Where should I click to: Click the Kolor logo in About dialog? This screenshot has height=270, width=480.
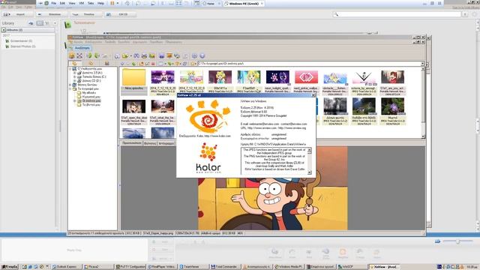(208, 158)
